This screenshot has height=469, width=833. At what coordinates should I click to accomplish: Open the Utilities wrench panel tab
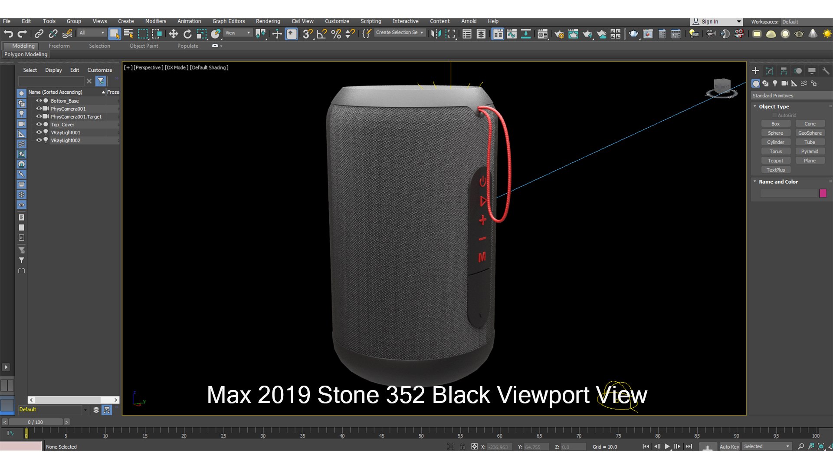click(826, 71)
